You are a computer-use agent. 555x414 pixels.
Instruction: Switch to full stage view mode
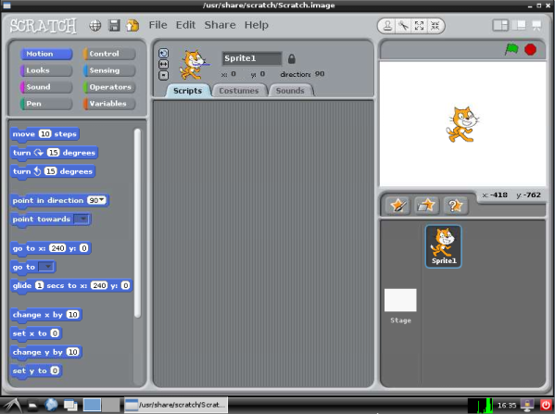click(519, 25)
